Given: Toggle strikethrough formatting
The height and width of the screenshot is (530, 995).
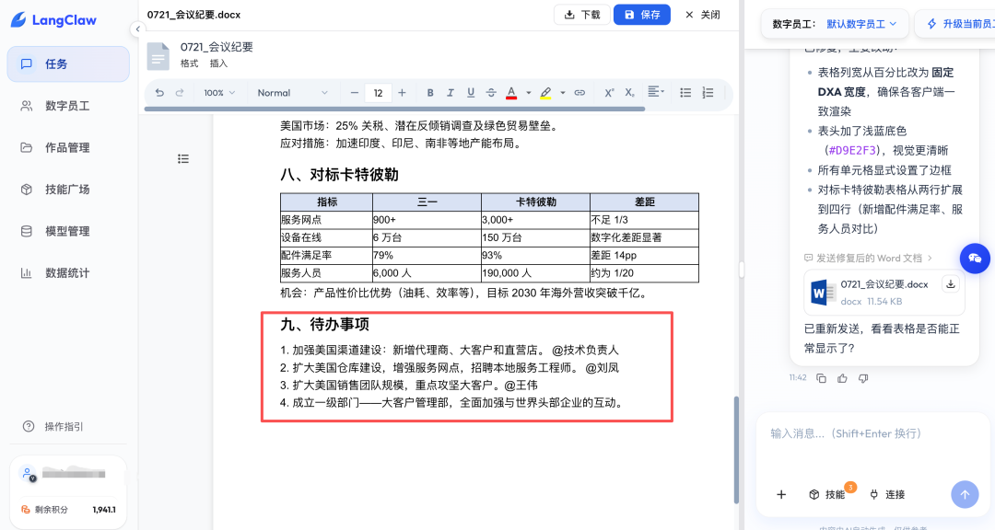Looking at the screenshot, I should (x=491, y=93).
